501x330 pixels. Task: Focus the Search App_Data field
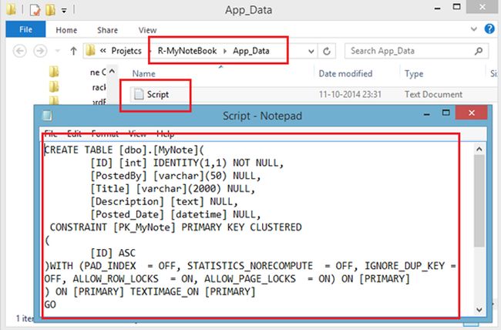click(416, 51)
